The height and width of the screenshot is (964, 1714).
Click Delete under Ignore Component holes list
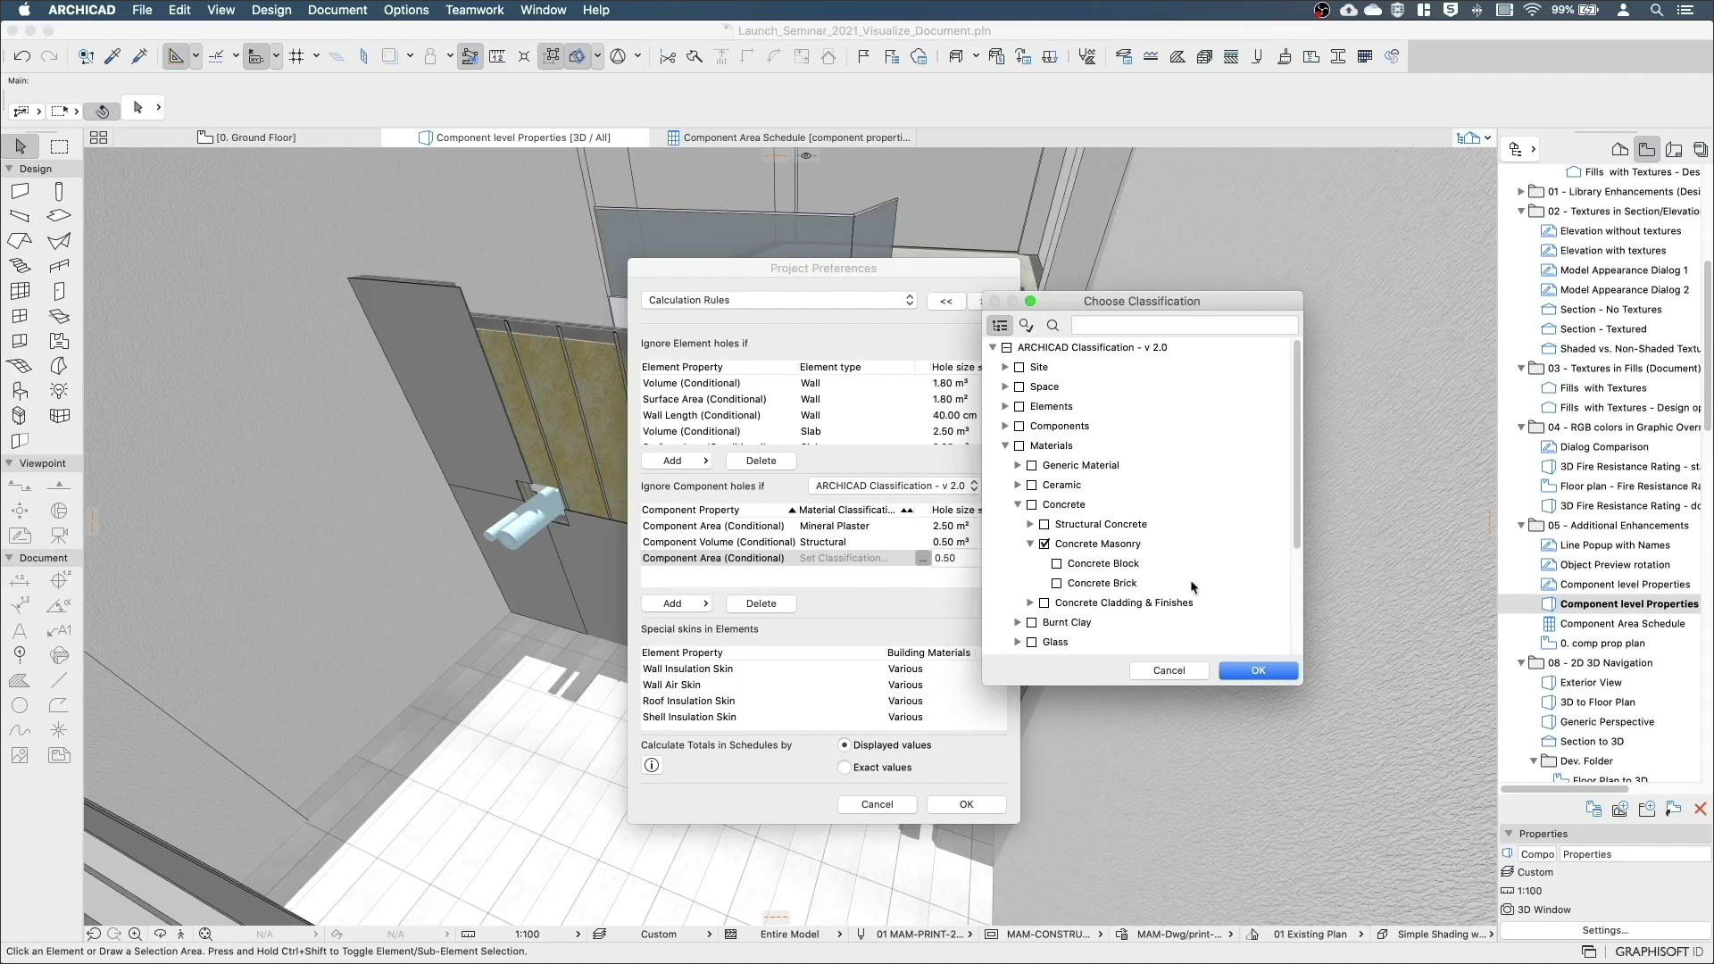(761, 603)
